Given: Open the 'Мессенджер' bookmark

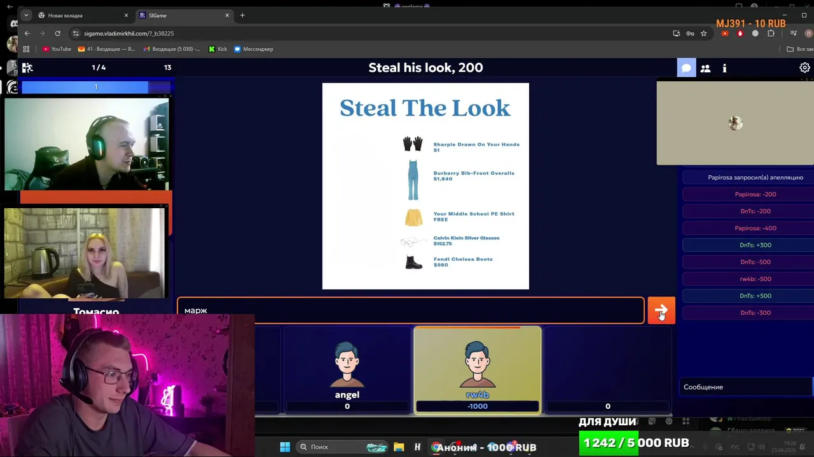Looking at the screenshot, I should 254,49.
